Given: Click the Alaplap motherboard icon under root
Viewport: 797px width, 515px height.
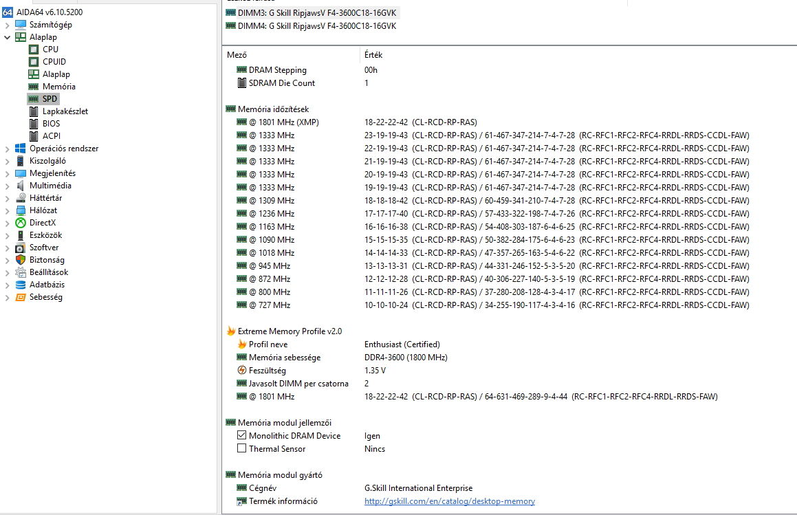Looking at the screenshot, I should point(21,36).
